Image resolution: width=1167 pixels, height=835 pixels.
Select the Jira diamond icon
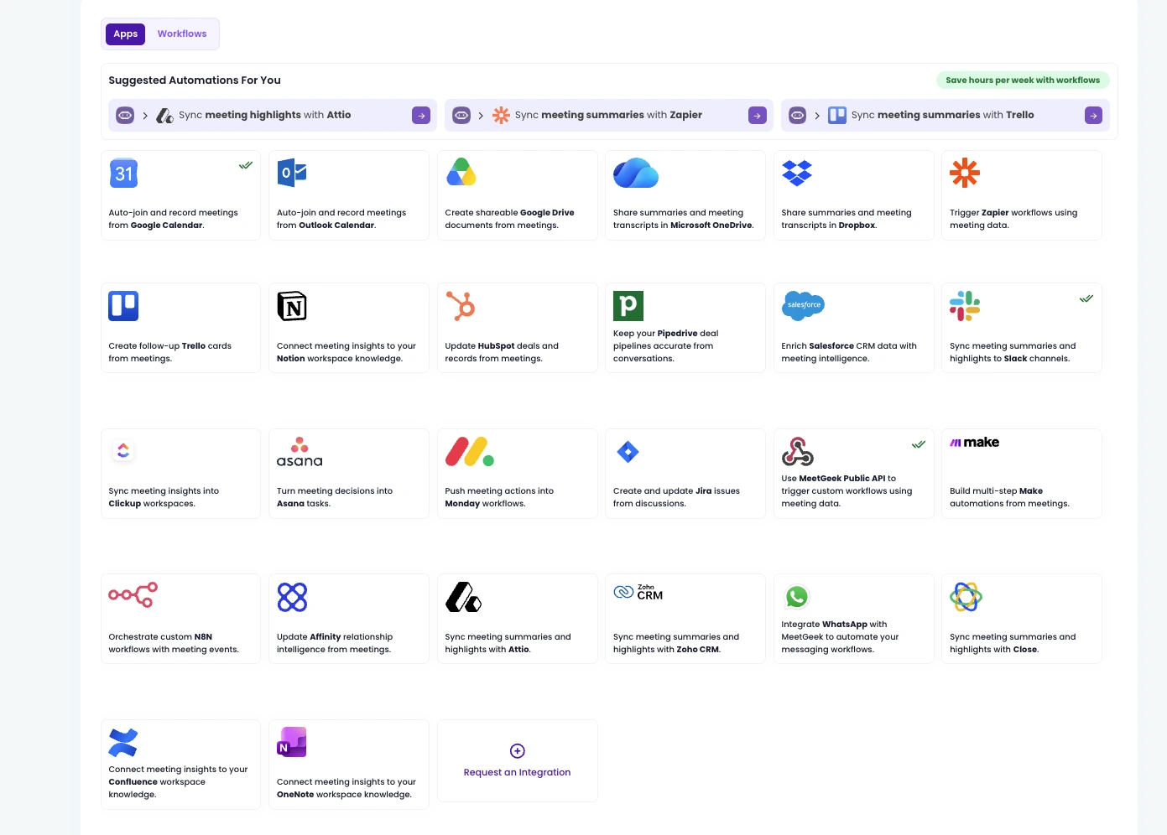tap(628, 452)
